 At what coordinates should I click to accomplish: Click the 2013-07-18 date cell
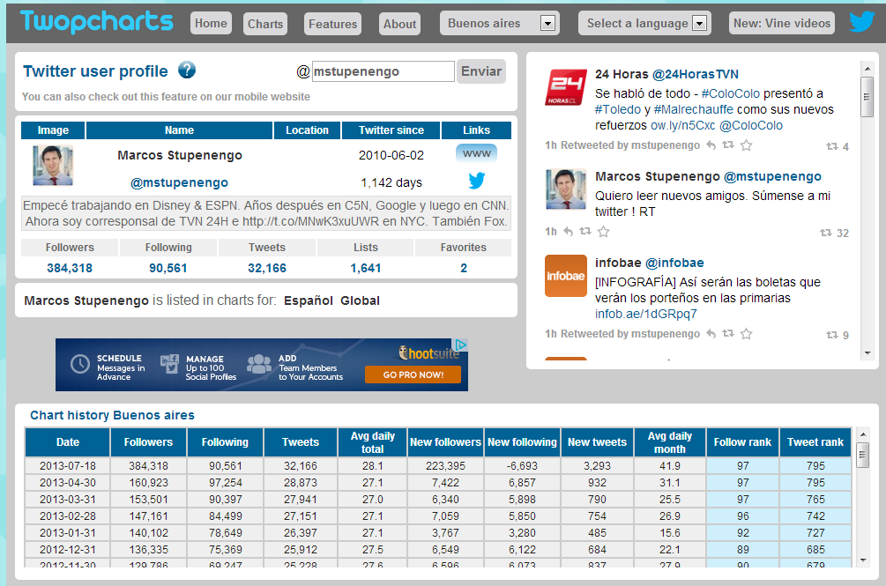click(68, 466)
